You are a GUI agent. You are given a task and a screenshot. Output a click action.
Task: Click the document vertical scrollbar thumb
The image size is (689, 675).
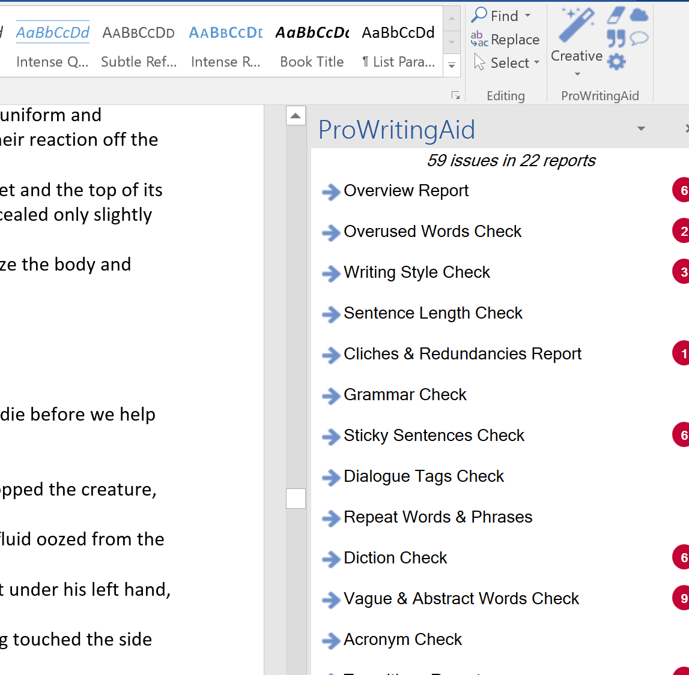click(296, 499)
